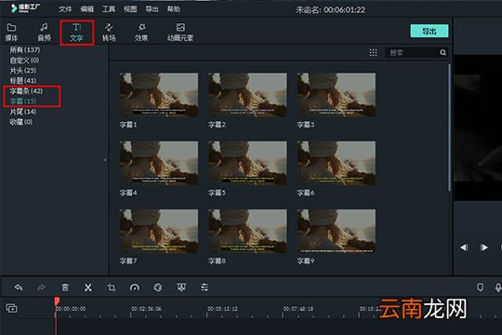Select the 字幕4 subtitle thumbnail
The image size is (502, 335).
(159, 163)
